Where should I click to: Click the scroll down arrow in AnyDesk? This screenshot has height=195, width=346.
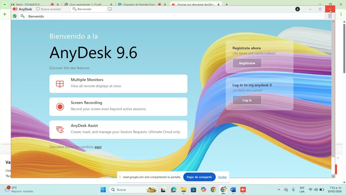333,176
